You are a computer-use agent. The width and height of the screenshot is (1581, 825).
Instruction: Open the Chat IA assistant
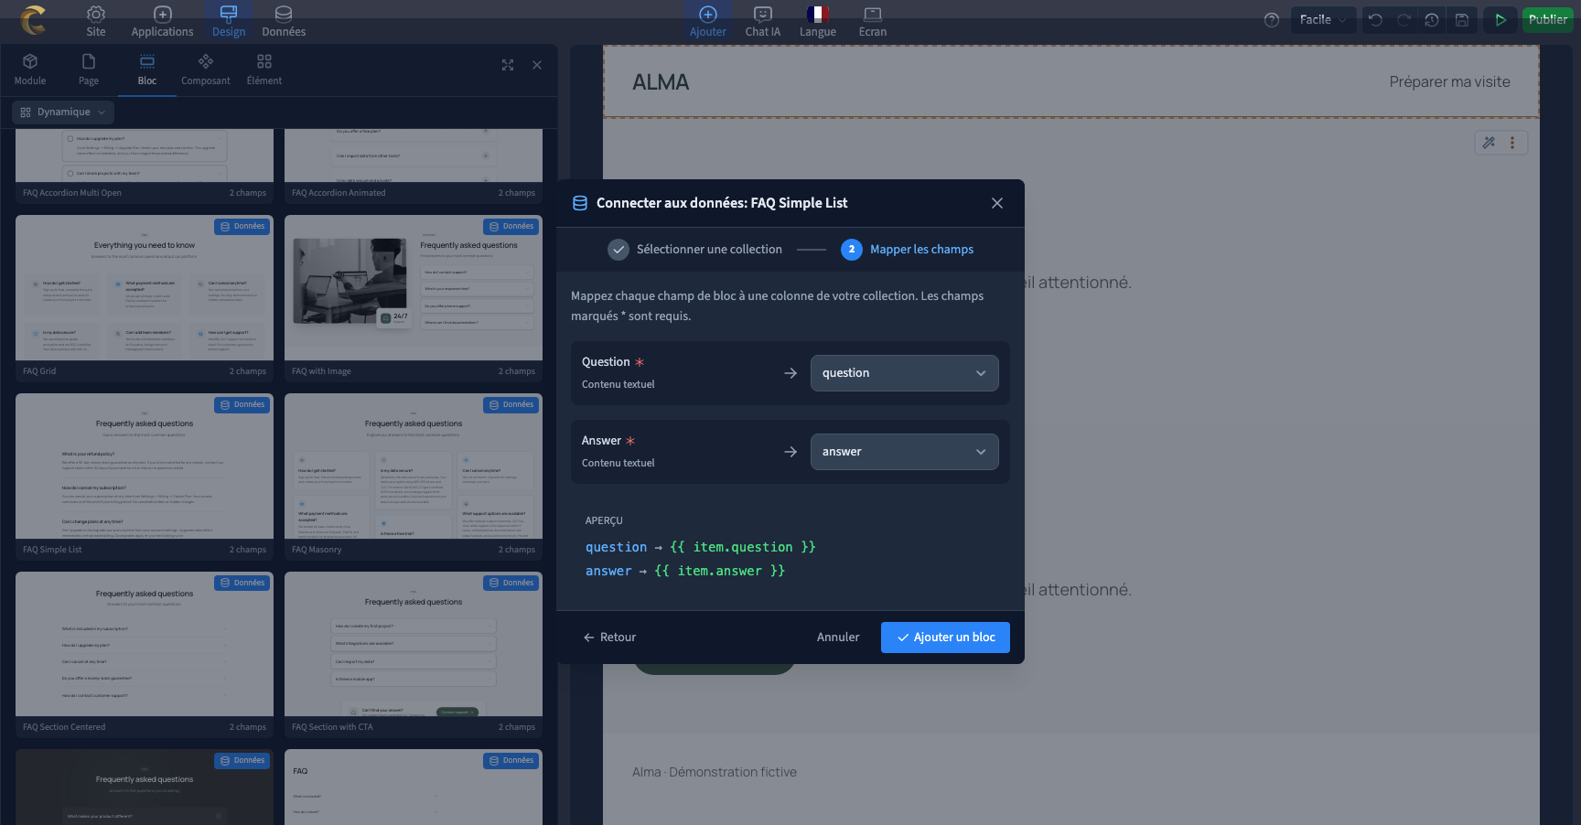tap(763, 15)
